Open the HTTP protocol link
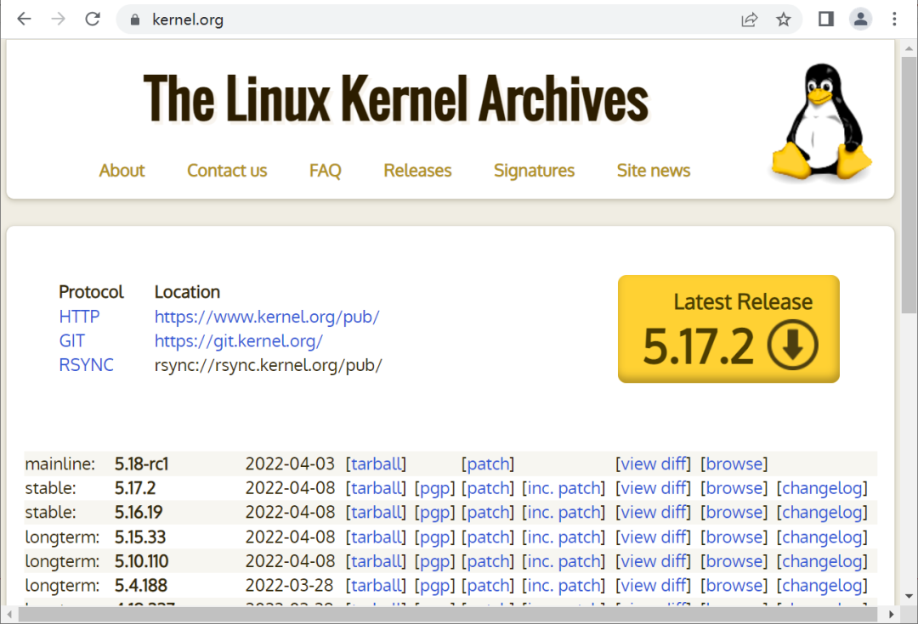The height and width of the screenshot is (624, 918). pos(79,317)
